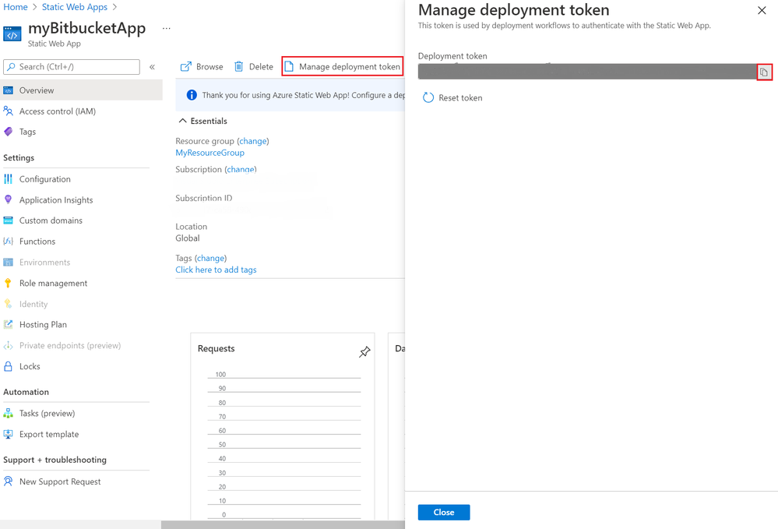Viewport: 778px width, 529px height.
Task: Click the Manage deployment token document icon
Action: tap(289, 66)
